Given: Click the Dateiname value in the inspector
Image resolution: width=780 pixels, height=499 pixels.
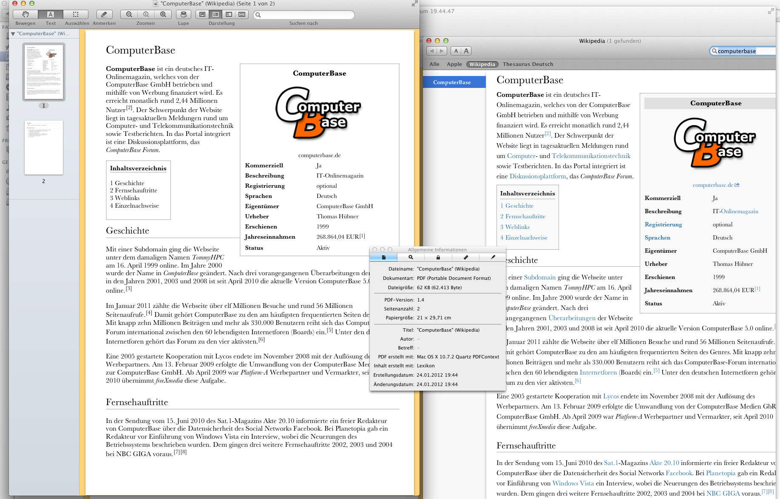Looking at the screenshot, I should point(448,269).
